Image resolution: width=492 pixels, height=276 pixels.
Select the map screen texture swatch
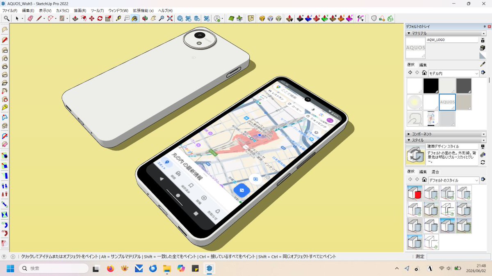pos(431,119)
